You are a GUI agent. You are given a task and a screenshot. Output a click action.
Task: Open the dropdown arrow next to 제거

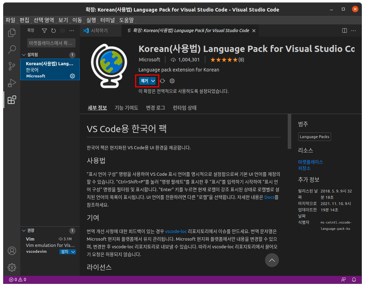(x=153, y=81)
